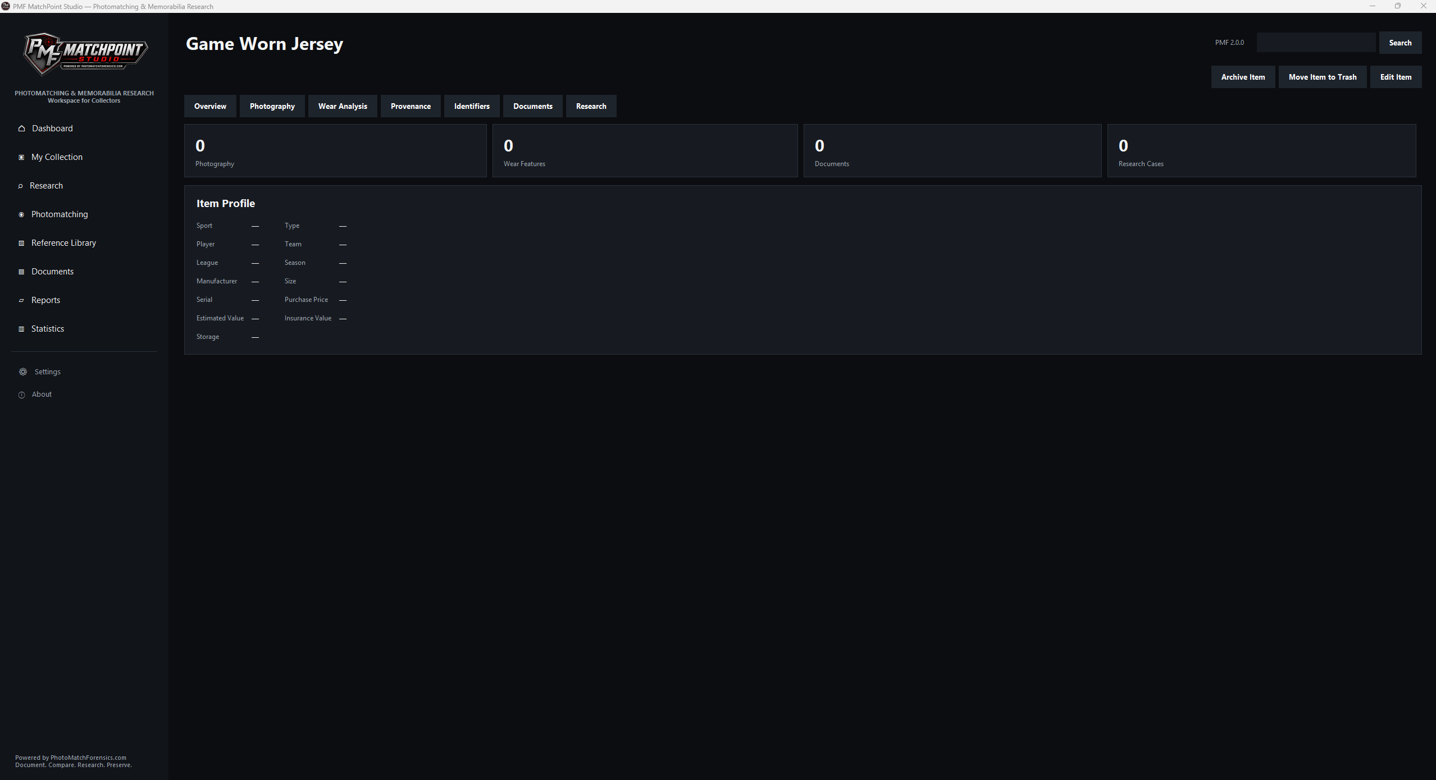Click the About info icon
The height and width of the screenshot is (780, 1436).
22,394
